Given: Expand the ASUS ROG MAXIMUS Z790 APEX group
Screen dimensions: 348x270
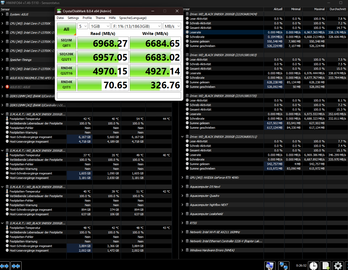Looking at the screenshot, I should (2, 78).
